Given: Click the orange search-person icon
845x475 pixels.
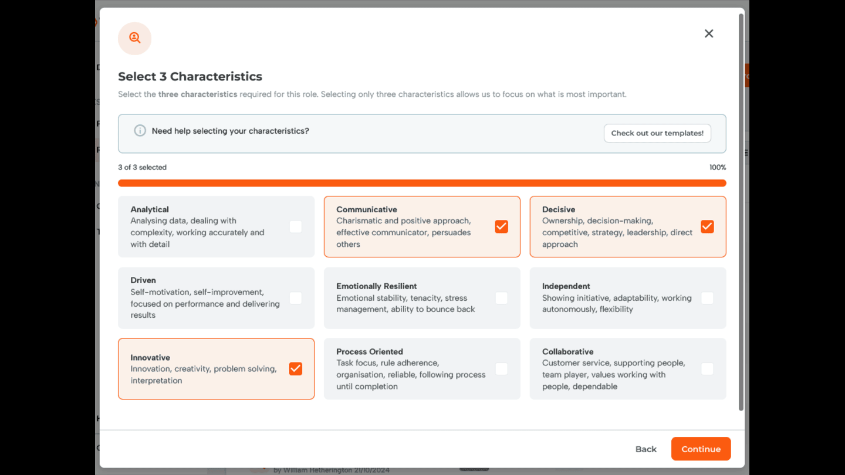Looking at the screenshot, I should point(135,39).
